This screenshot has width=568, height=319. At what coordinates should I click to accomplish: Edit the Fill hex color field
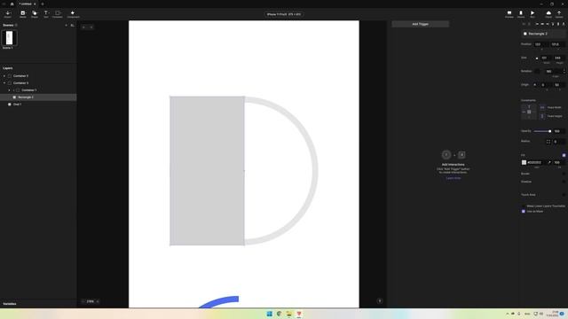[x=536, y=163]
